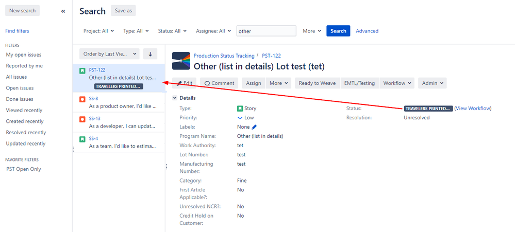Click the Work Authority value 'tet'

240,146
